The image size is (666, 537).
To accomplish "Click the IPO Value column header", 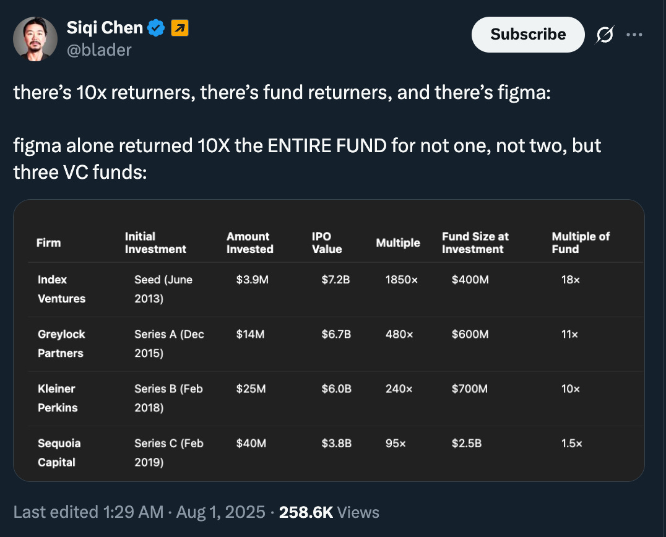I will click(327, 243).
